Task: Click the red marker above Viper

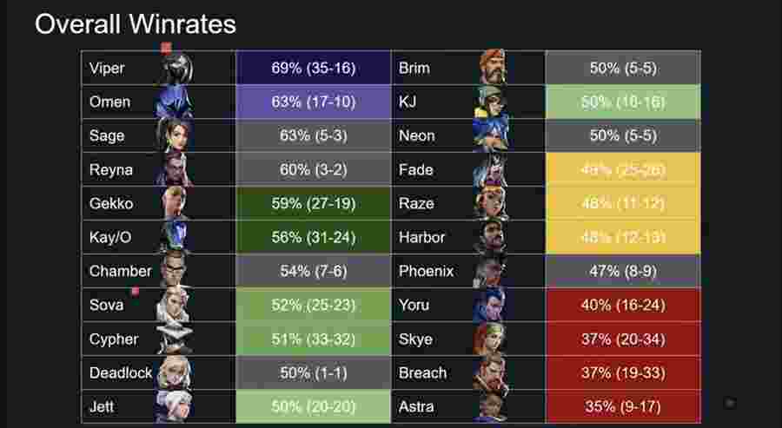Action: (166, 48)
